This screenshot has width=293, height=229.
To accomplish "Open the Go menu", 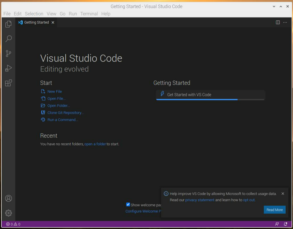I will pyautogui.click(x=62, y=14).
